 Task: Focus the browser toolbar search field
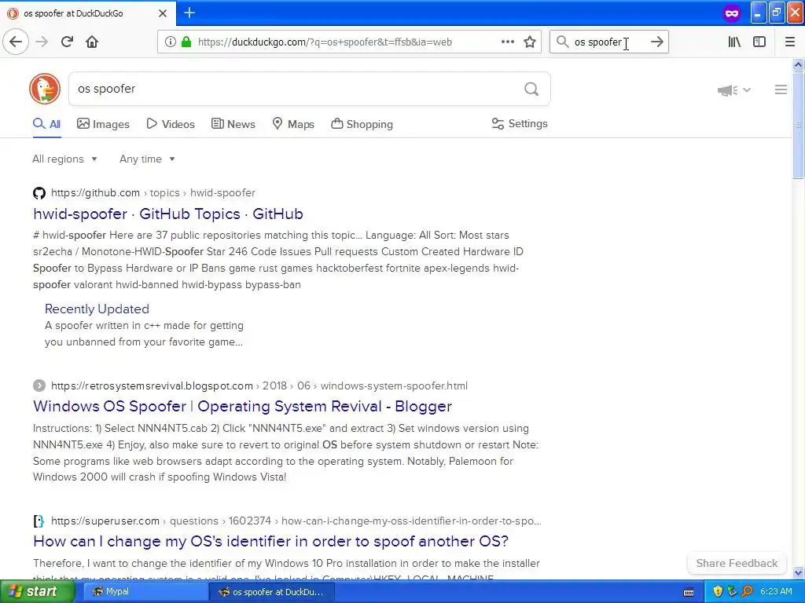[x=608, y=42]
